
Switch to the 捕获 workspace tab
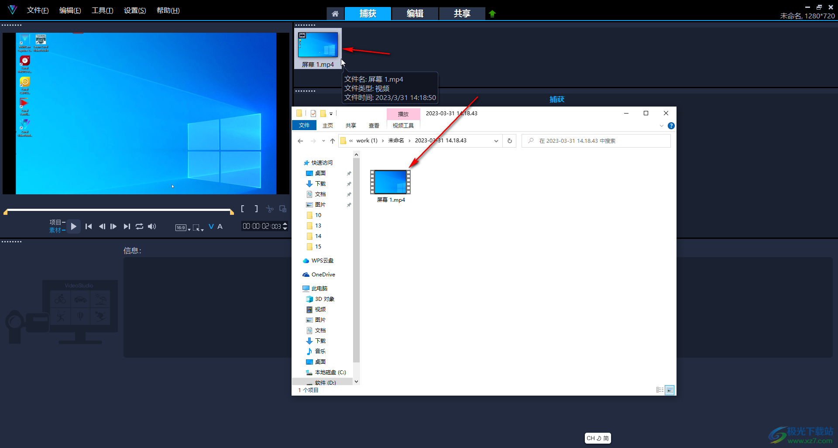point(368,14)
